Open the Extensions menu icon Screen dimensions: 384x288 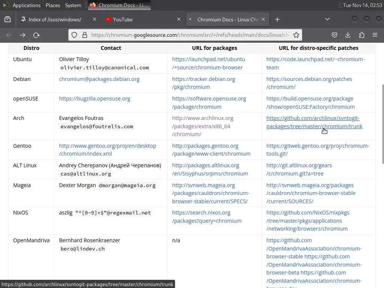(x=361, y=35)
